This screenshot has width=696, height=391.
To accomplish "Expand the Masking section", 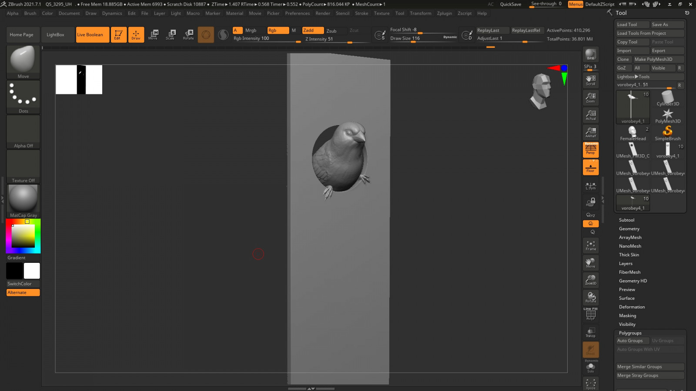I will 627,316.
